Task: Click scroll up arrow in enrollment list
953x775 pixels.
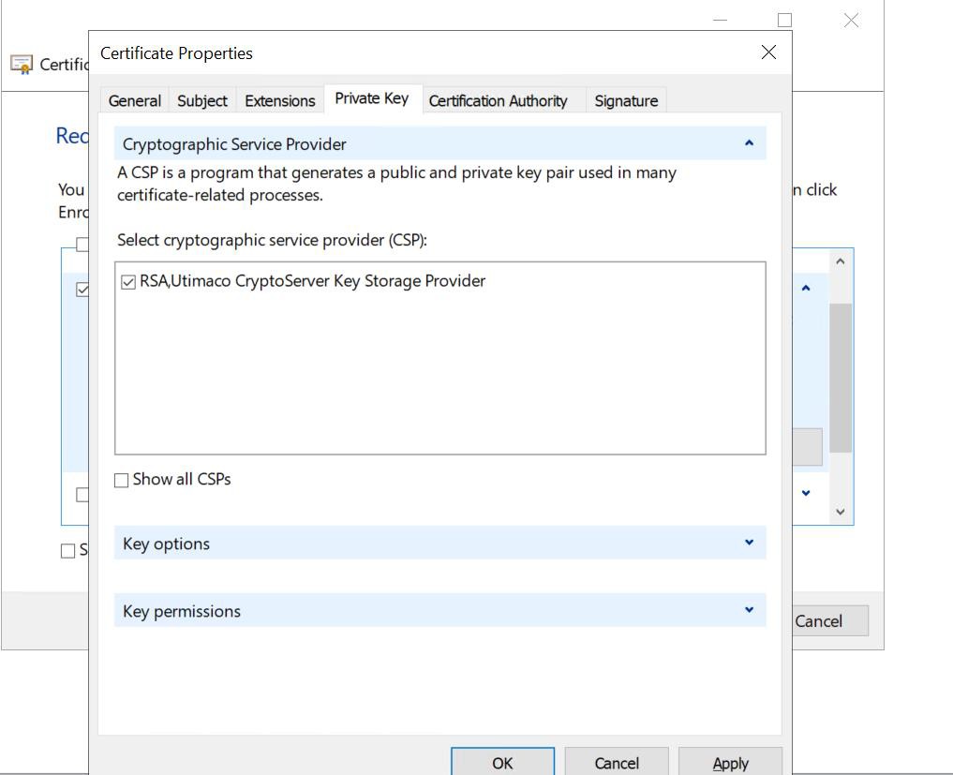Action: 840,261
